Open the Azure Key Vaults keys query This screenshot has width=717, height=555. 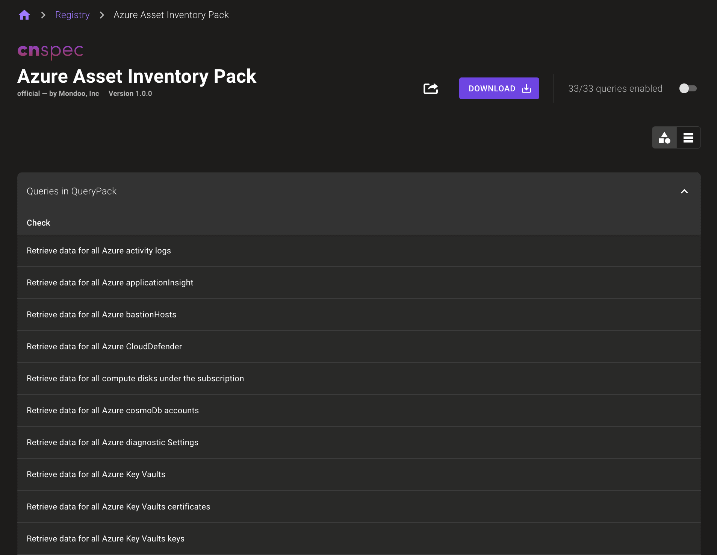click(359, 539)
